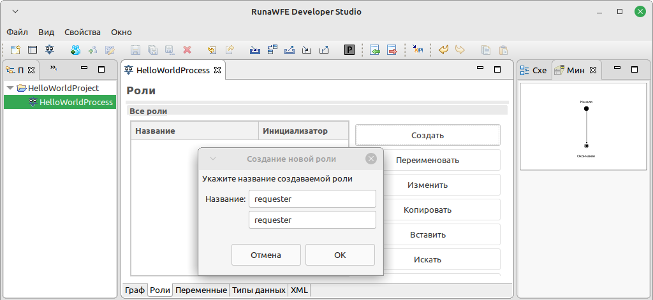Open the Файл menu
This screenshot has height=300, width=653.
pos(17,32)
